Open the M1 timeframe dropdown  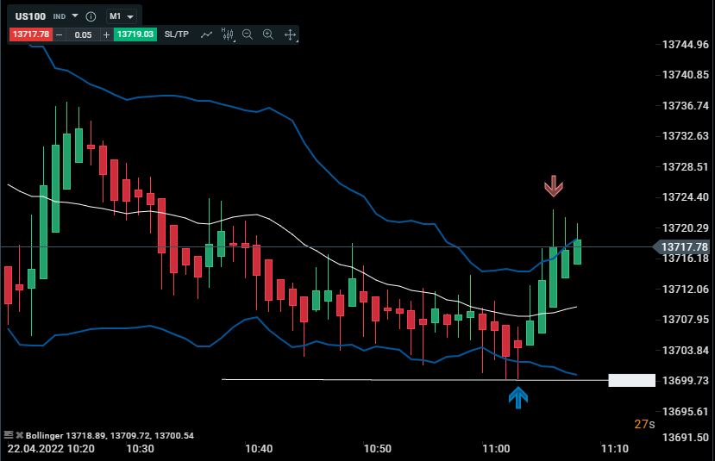click(x=122, y=16)
